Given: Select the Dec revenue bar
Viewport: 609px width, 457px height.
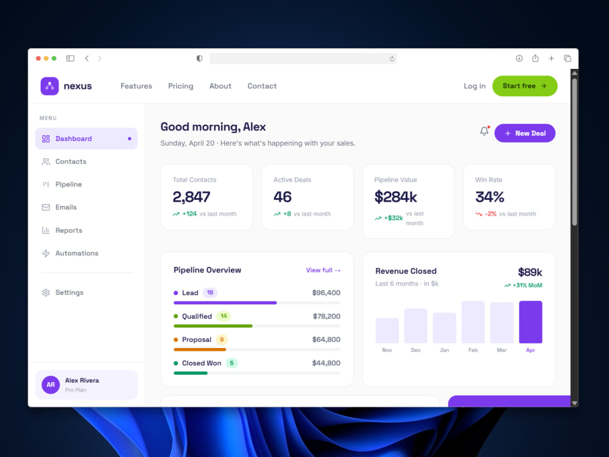Looking at the screenshot, I should pyautogui.click(x=415, y=326).
